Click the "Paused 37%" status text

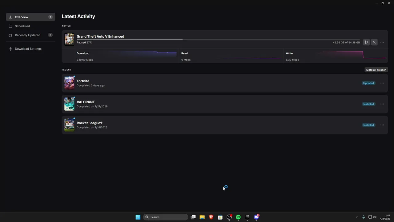point(84,43)
